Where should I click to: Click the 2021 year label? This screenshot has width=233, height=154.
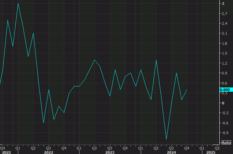[7, 152]
